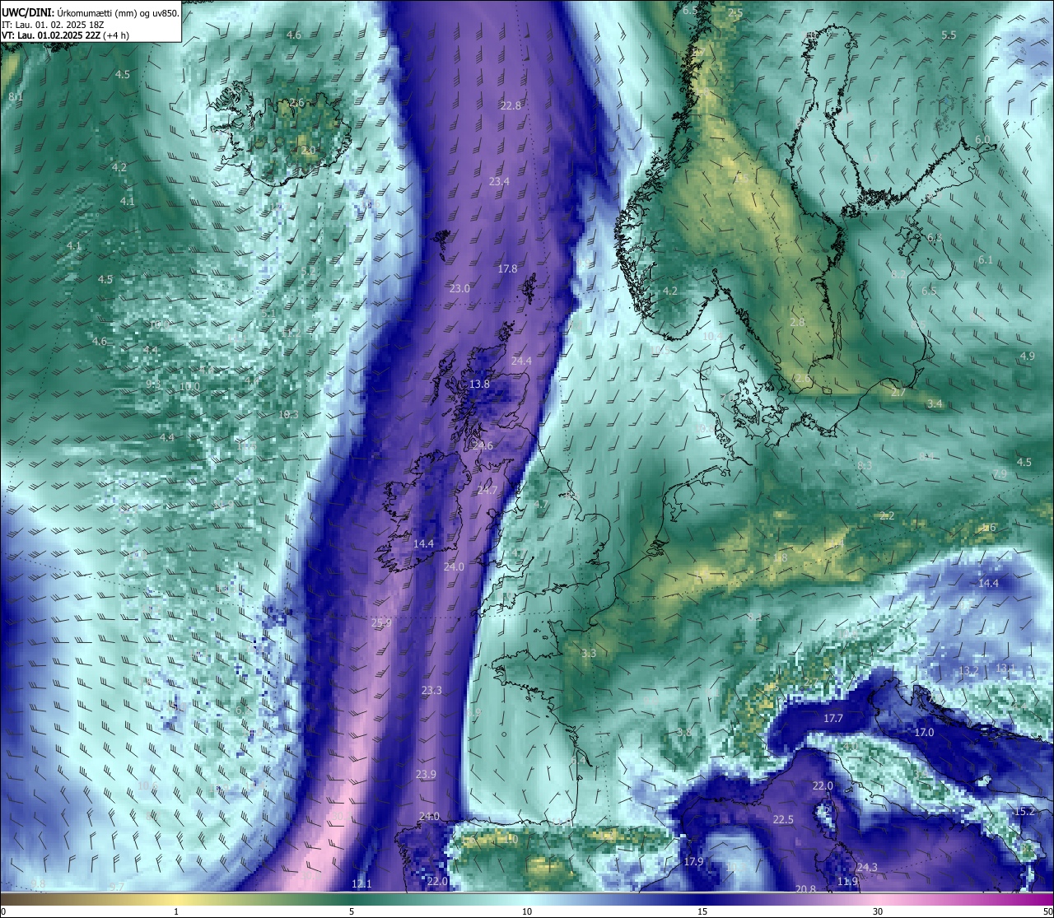Click the 2.0 value over Iceland
1054x918 pixels.
(x=308, y=150)
